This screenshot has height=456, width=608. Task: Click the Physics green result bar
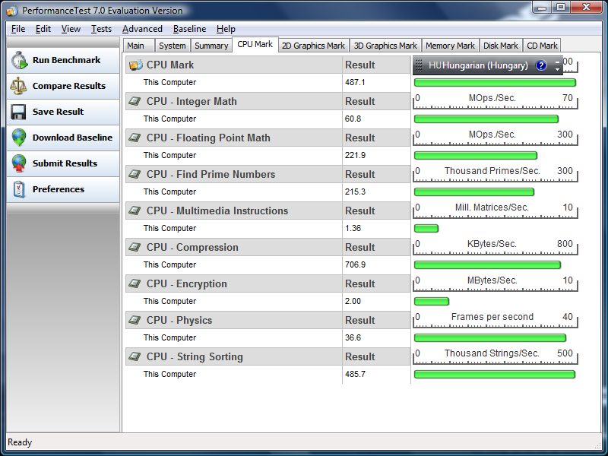click(x=490, y=337)
